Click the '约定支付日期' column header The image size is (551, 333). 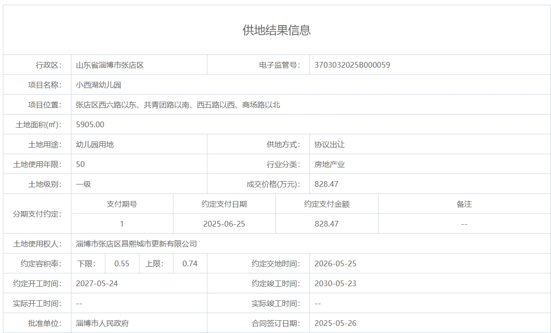pos(224,204)
